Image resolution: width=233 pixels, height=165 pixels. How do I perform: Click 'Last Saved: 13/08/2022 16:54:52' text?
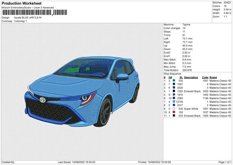click(x=77, y=162)
